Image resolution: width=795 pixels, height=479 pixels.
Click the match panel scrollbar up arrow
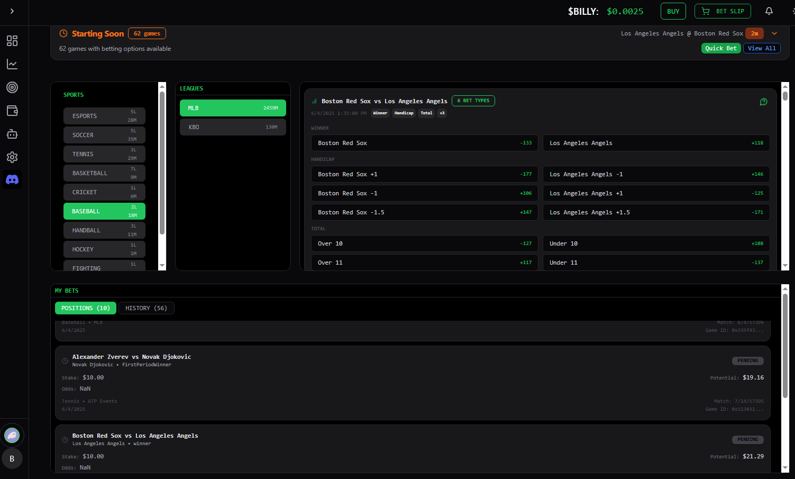(785, 86)
